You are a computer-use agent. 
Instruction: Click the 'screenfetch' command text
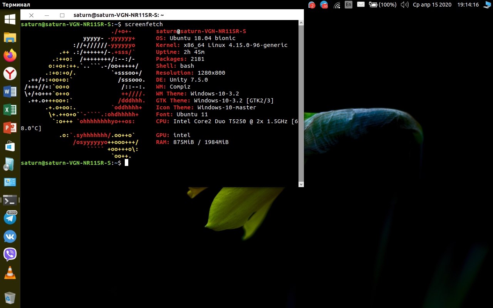click(144, 24)
